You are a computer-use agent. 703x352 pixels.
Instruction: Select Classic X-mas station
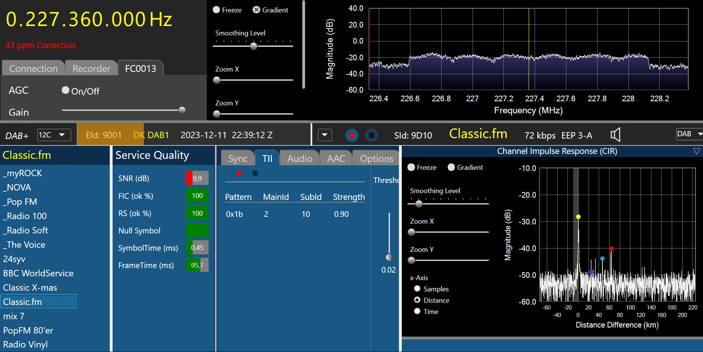coord(30,288)
